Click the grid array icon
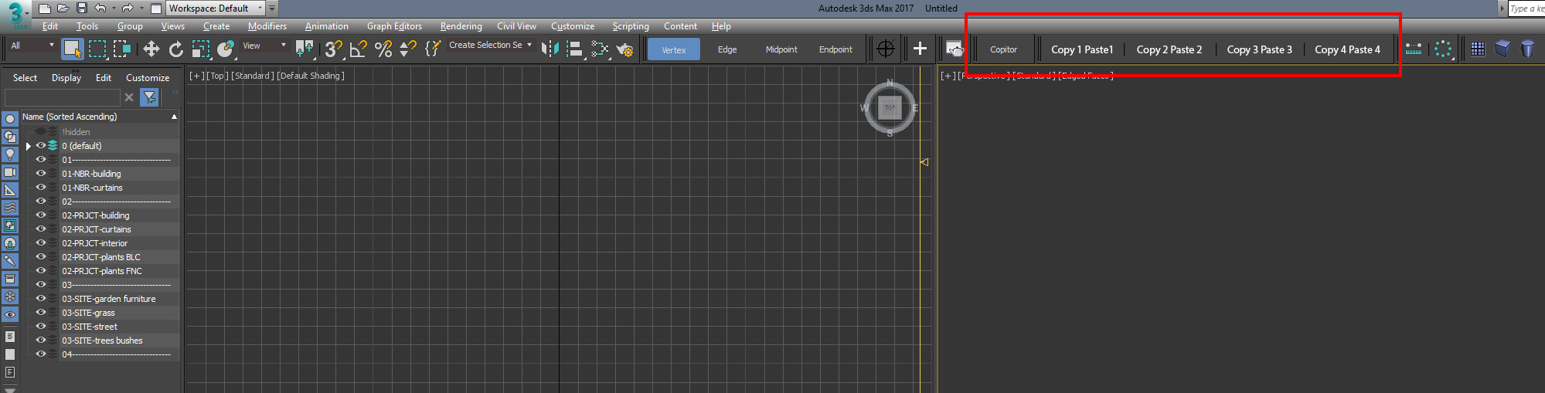 pyautogui.click(x=1478, y=49)
